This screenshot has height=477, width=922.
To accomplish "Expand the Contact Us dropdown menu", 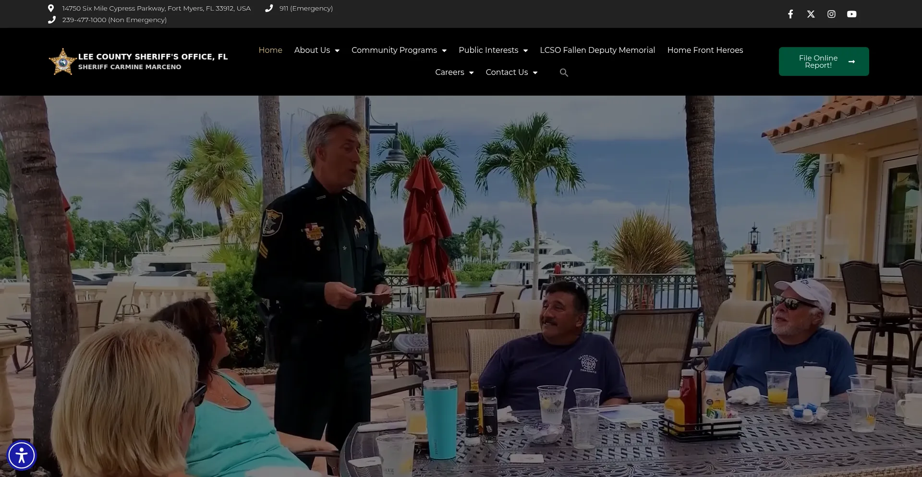I will click(511, 73).
